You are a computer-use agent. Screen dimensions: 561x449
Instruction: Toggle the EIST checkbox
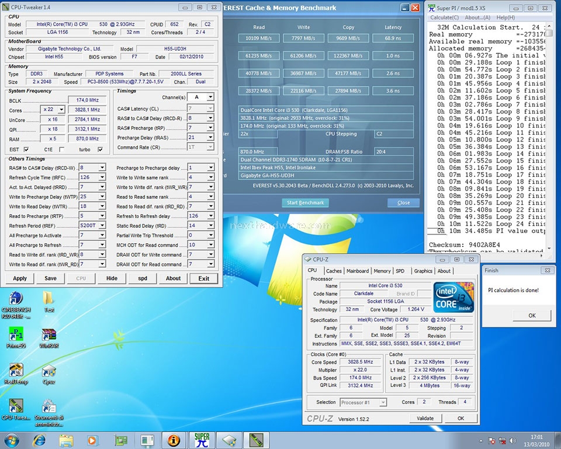(26, 149)
